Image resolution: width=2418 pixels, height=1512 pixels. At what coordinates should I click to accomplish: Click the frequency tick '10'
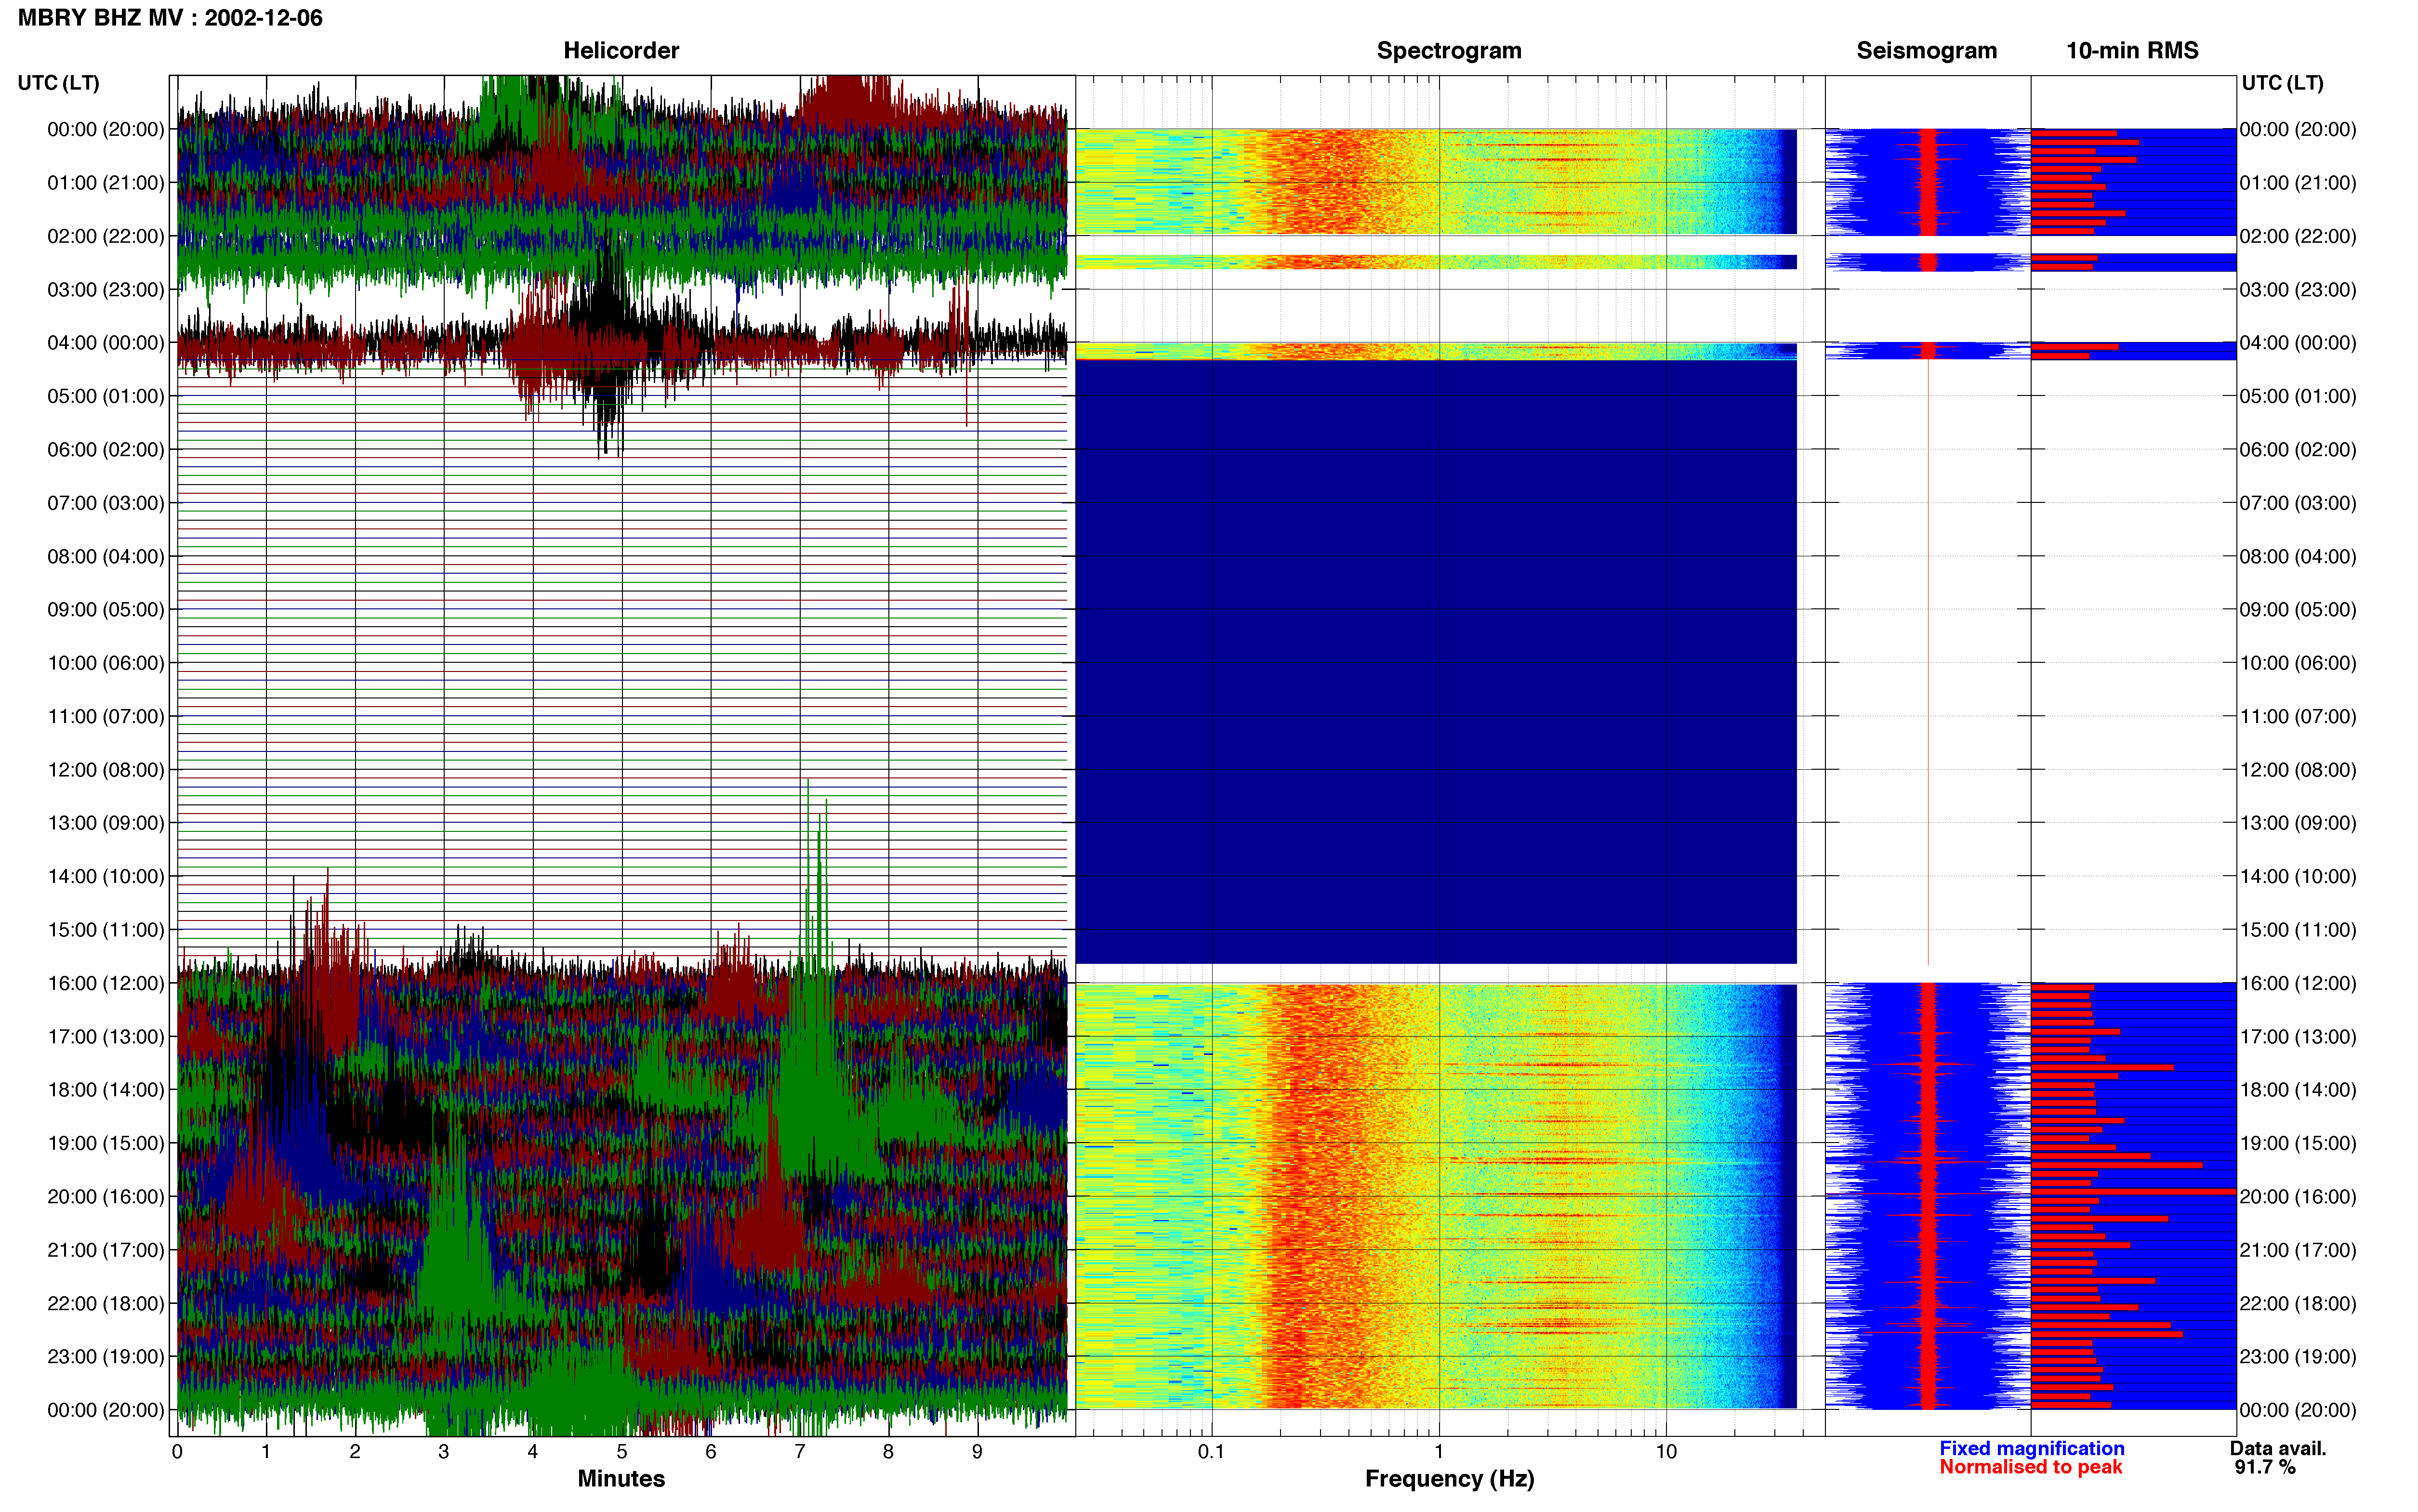(x=1666, y=1452)
